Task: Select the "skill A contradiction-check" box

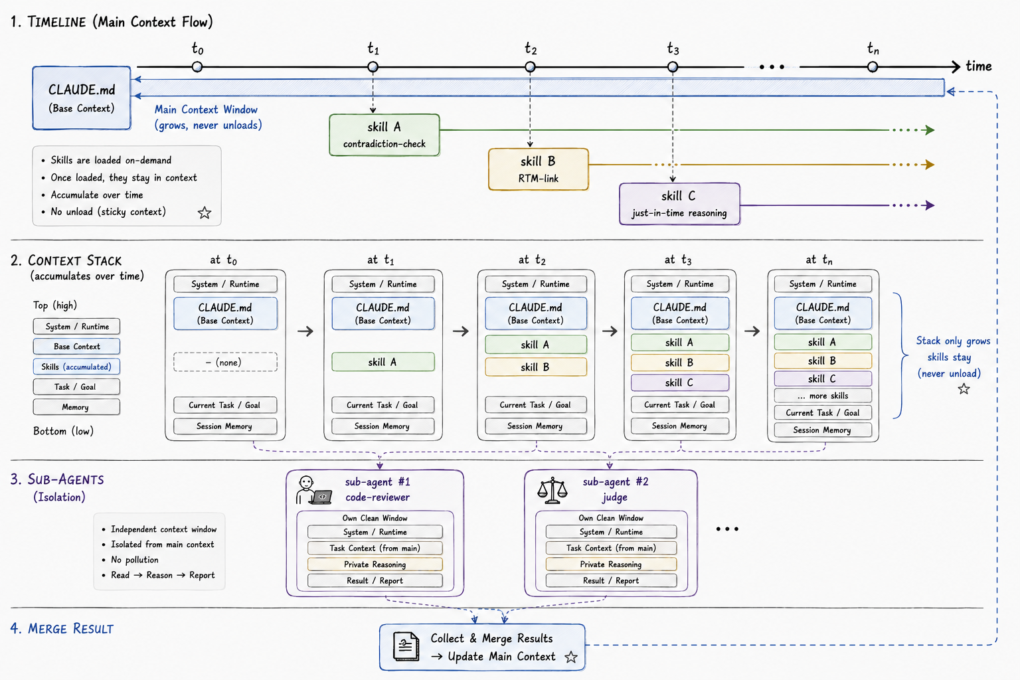Action: pos(384,135)
